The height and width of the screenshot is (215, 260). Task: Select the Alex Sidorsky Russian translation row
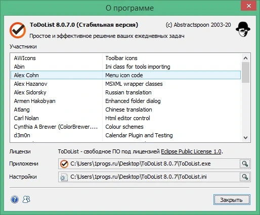point(125,92)
